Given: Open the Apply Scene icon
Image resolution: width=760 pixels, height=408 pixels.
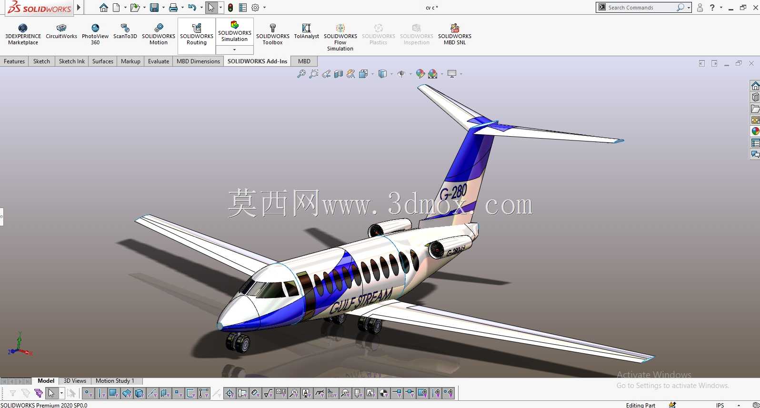Looking at the screenshot, I should click(433, 74).
